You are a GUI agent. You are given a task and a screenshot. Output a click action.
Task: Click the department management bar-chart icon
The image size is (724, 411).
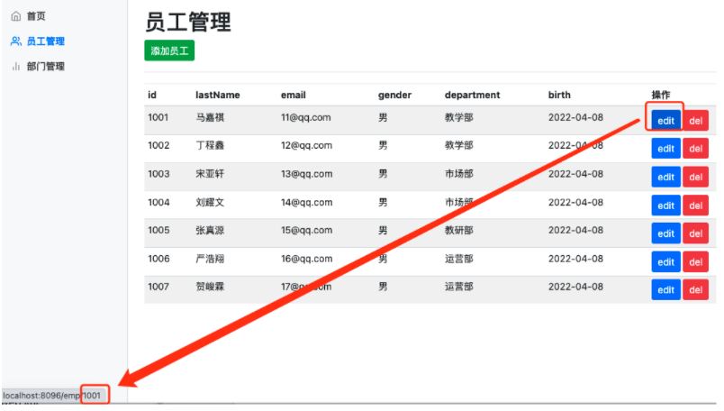[x=16, y=66]
